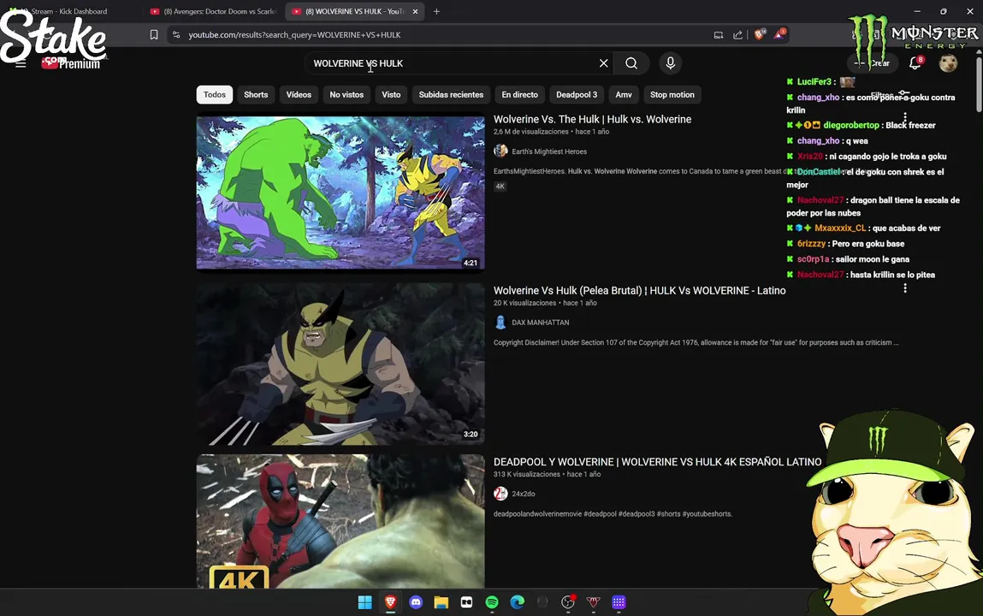This screenshot has height=616, width=983.
Task: Click '313 K visualizaciones' text
Action: (527, 474)
